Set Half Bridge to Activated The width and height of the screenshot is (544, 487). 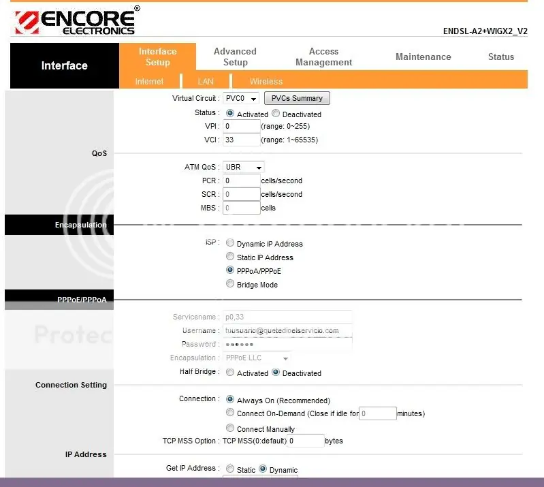(229, 372)
